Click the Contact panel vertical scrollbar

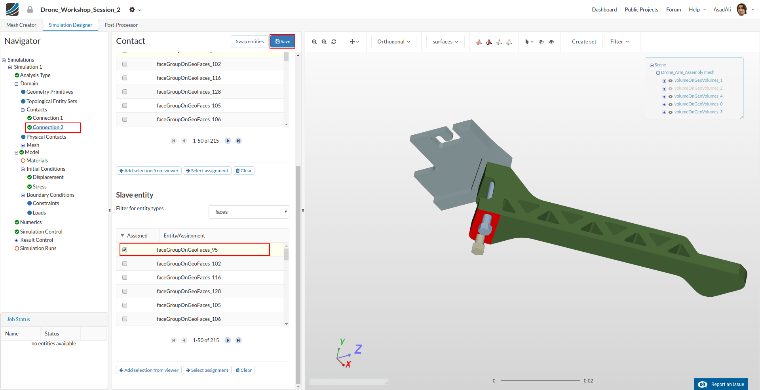(298, 273)
